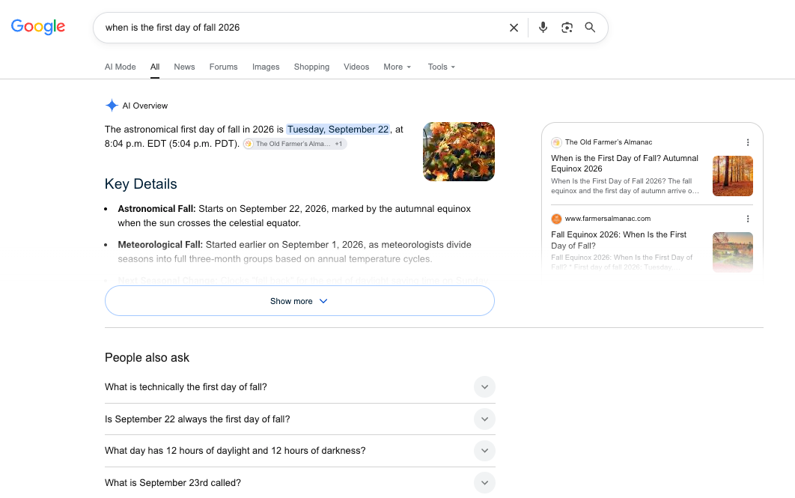The height and width of the screenshot is (498, 795).
Task: Expand AI Overview with Show more
Action: (299, 301)
